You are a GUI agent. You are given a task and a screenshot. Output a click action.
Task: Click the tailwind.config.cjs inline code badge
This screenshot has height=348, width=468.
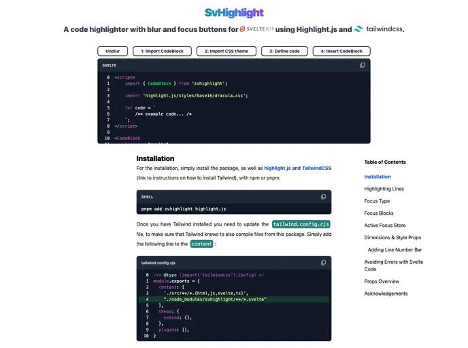301,224
